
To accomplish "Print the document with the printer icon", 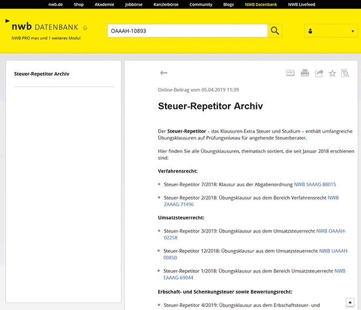I will point(305,73).
